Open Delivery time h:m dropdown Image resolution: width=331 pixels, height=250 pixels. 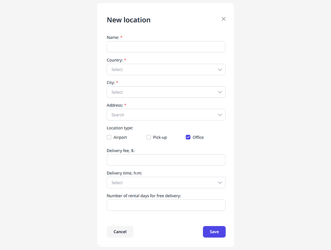tap(162, 183)
